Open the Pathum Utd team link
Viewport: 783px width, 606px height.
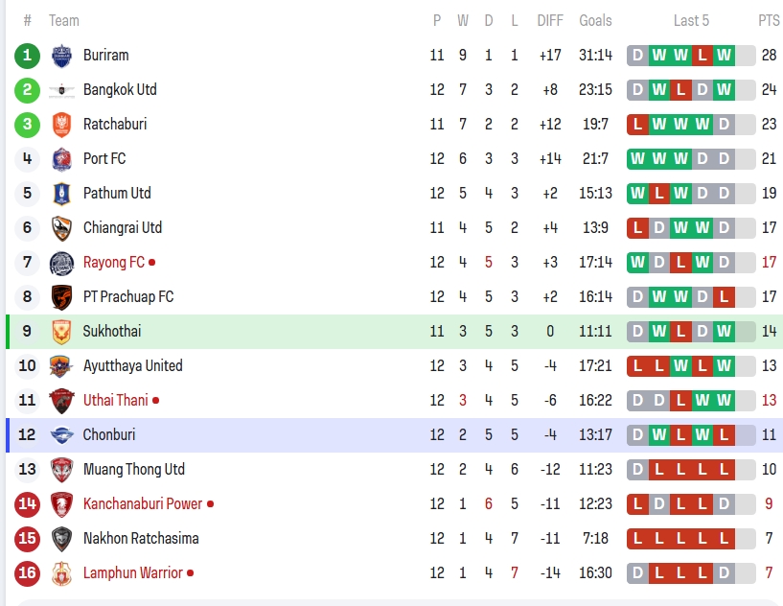click(x=117, y=194)
